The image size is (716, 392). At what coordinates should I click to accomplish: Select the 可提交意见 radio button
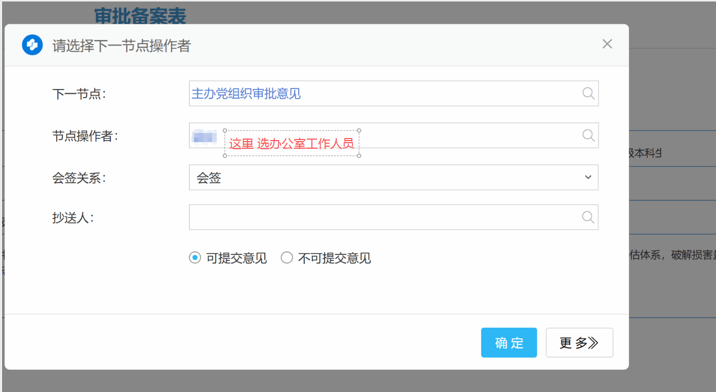click(x=194, y=258)
